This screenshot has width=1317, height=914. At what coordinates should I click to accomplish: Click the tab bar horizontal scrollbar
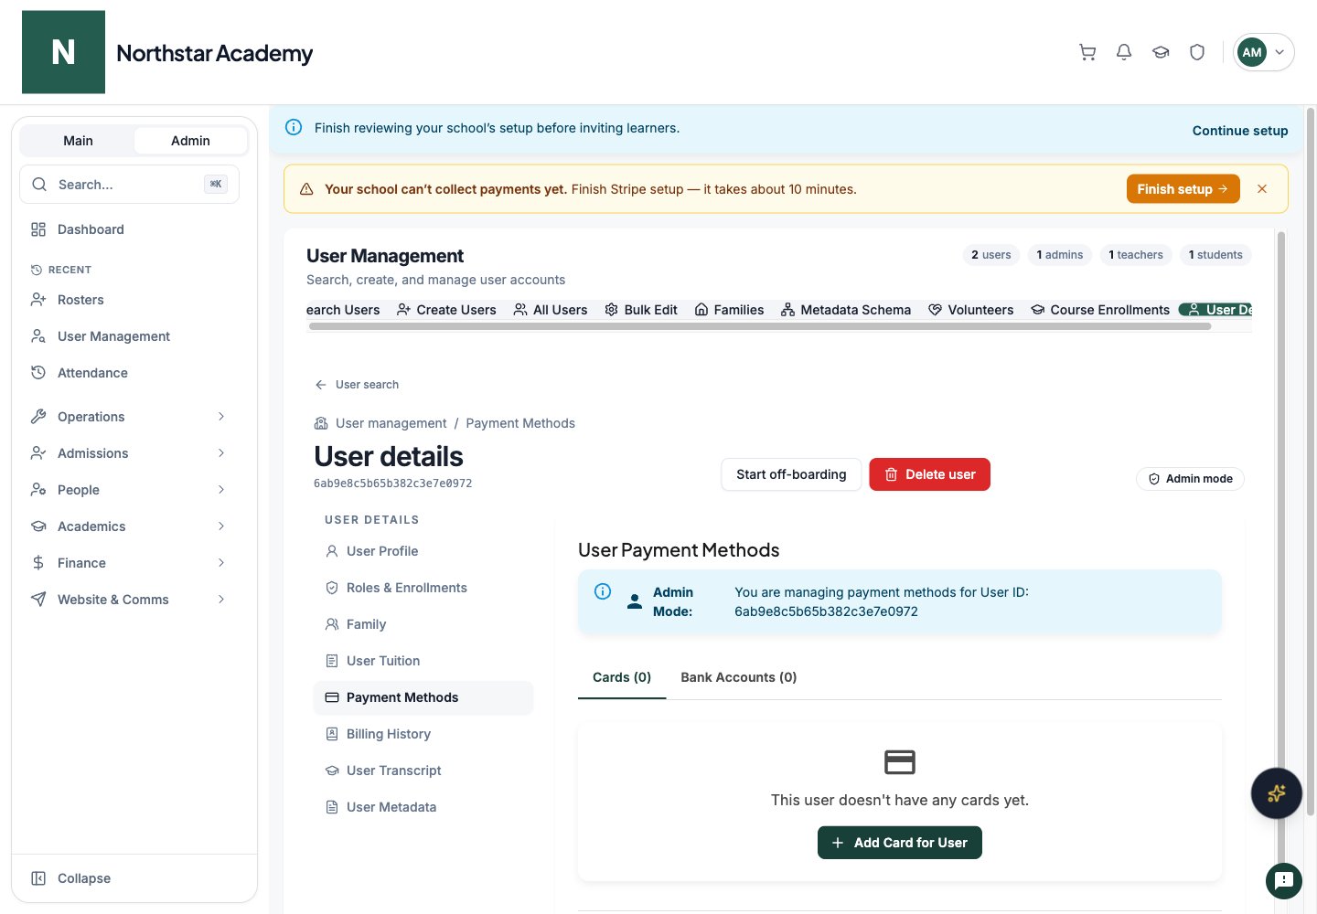(x=759, y=326)
